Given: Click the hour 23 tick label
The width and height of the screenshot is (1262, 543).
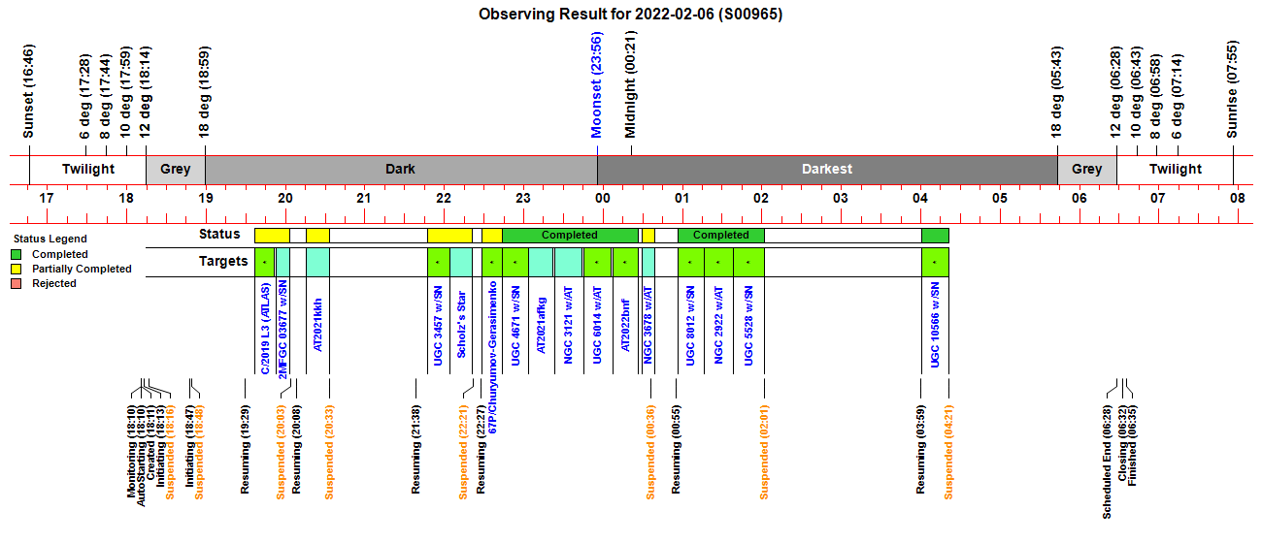Looking at the screenshot, I should (522, 199).
